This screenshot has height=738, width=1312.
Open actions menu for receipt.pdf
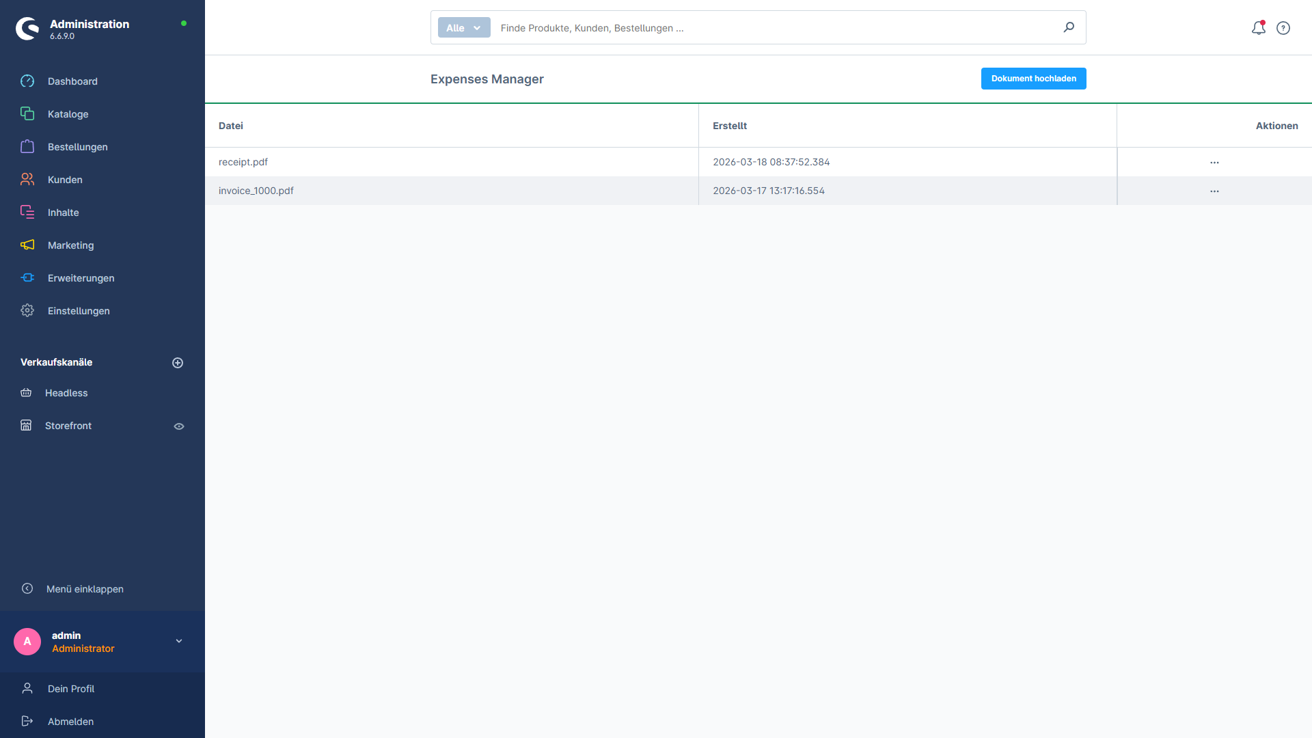point(1214,162)
